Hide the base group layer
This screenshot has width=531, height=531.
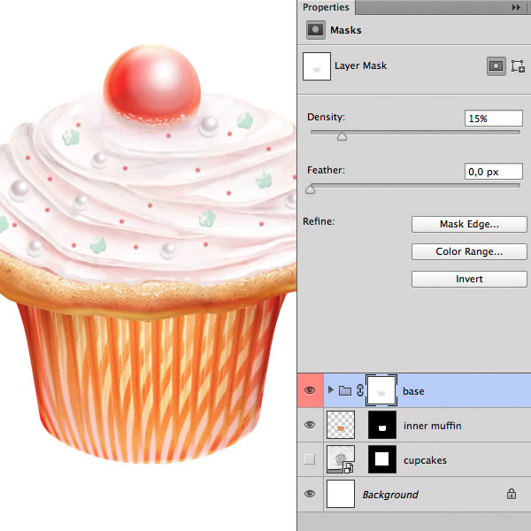(x=310, y=390)
